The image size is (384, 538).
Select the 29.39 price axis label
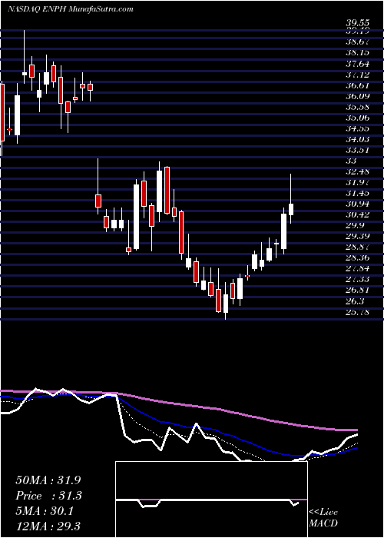pos(357,236)
